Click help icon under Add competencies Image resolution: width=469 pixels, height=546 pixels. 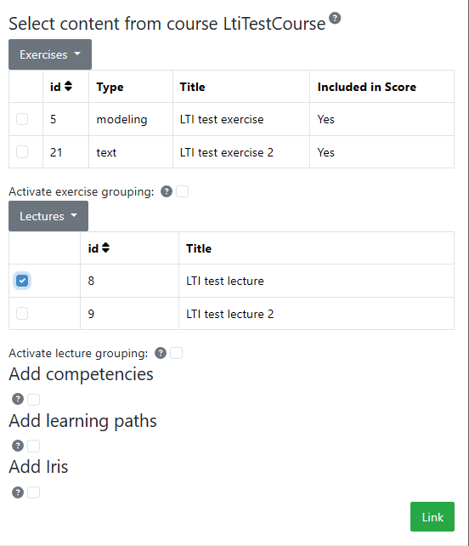click(18, 399)
